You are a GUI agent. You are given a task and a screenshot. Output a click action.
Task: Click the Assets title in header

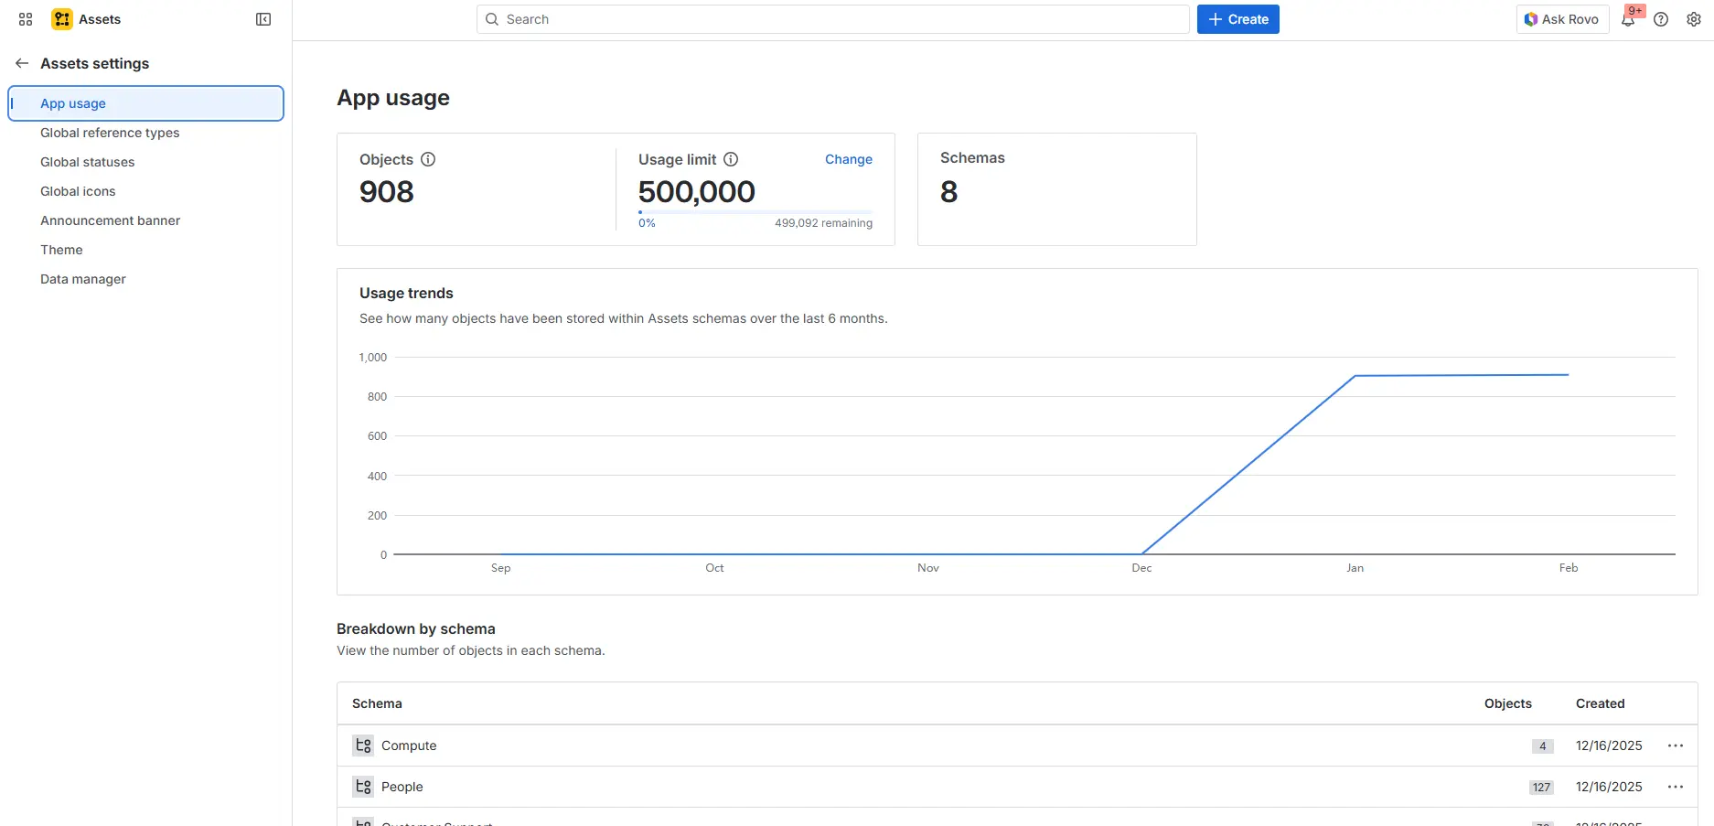100,19
